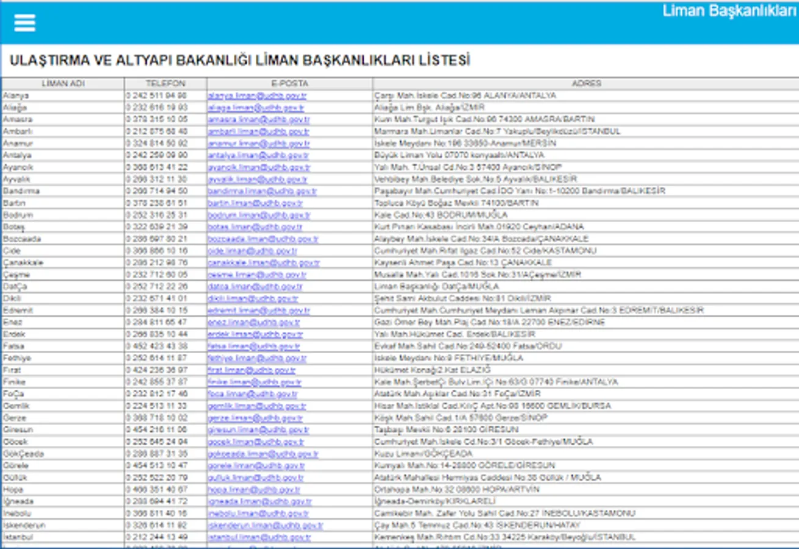Open gocek.liman@udhb.gov.tr email link
The image size is (799, 549).
tap(256, 442)
